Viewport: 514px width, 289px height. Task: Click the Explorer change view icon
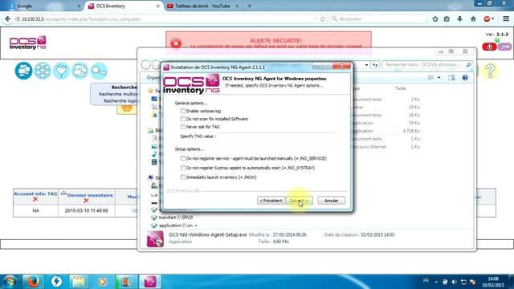430,78
